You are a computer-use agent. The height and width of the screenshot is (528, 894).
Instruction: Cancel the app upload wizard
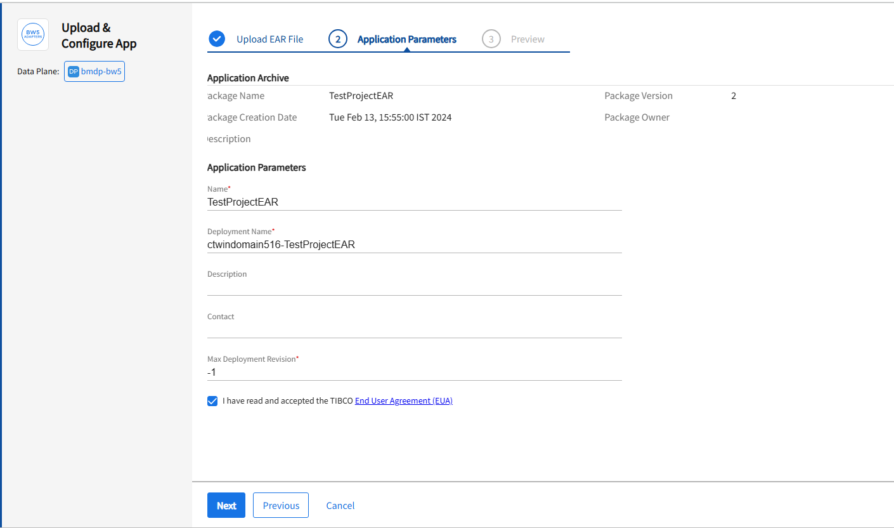(340, 505)
